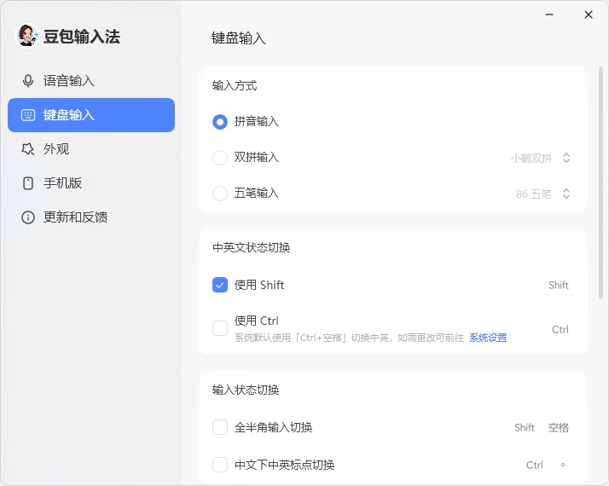The width and height of the screenshot is (609, 486).
Task: Click the 中英文状态切换 section heading
Action: (x=252, y=247)
